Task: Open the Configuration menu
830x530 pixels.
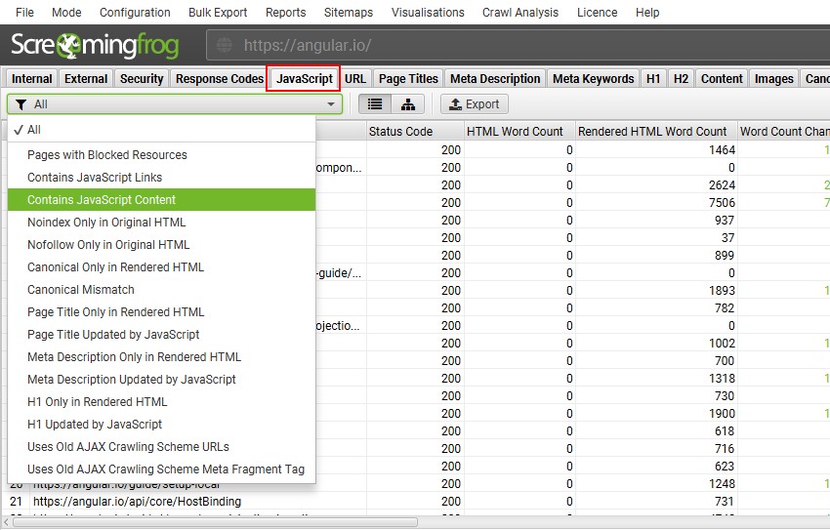Action: point(135,13)
